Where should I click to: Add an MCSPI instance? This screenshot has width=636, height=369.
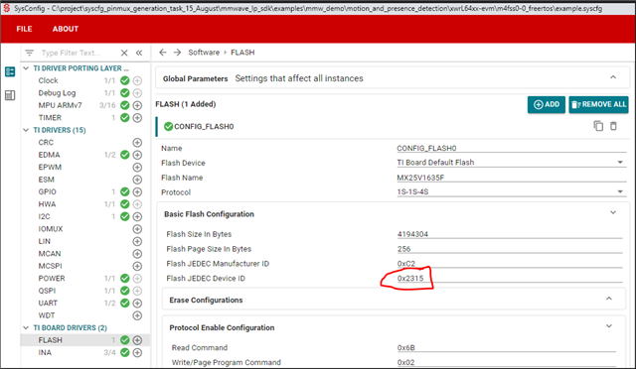(137, 266)
